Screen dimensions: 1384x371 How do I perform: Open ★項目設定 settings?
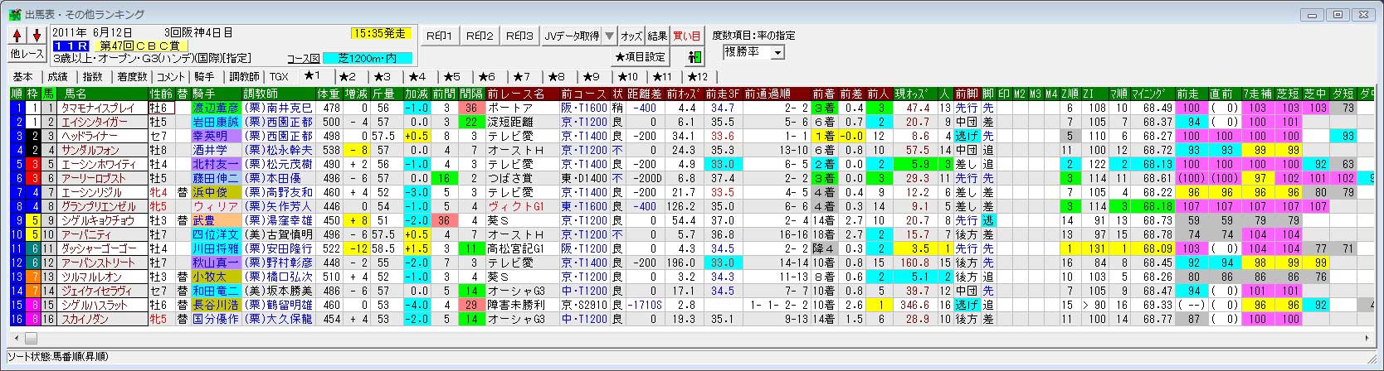point(639,57)
